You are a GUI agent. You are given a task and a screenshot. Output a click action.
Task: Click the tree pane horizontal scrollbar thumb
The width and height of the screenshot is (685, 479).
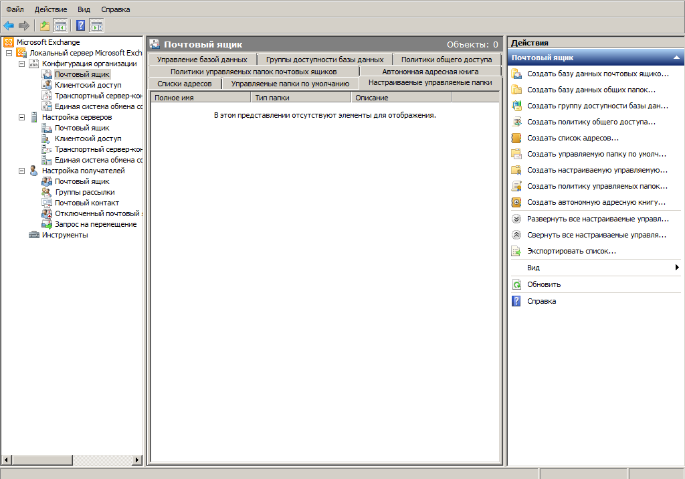pyautogui.click(x=42, y=460)
